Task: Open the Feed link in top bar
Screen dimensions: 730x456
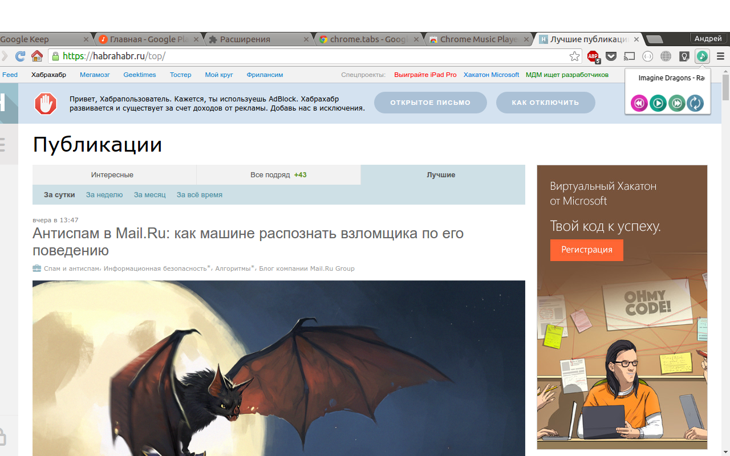Action: tap(10, 75)
